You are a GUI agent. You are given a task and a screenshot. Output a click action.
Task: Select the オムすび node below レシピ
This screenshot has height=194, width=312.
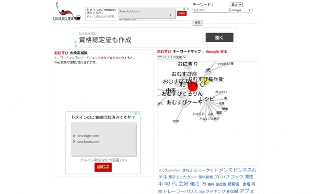point(205,119)
